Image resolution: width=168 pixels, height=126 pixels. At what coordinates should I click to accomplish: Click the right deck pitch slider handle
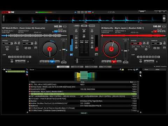tap(126, 51)
